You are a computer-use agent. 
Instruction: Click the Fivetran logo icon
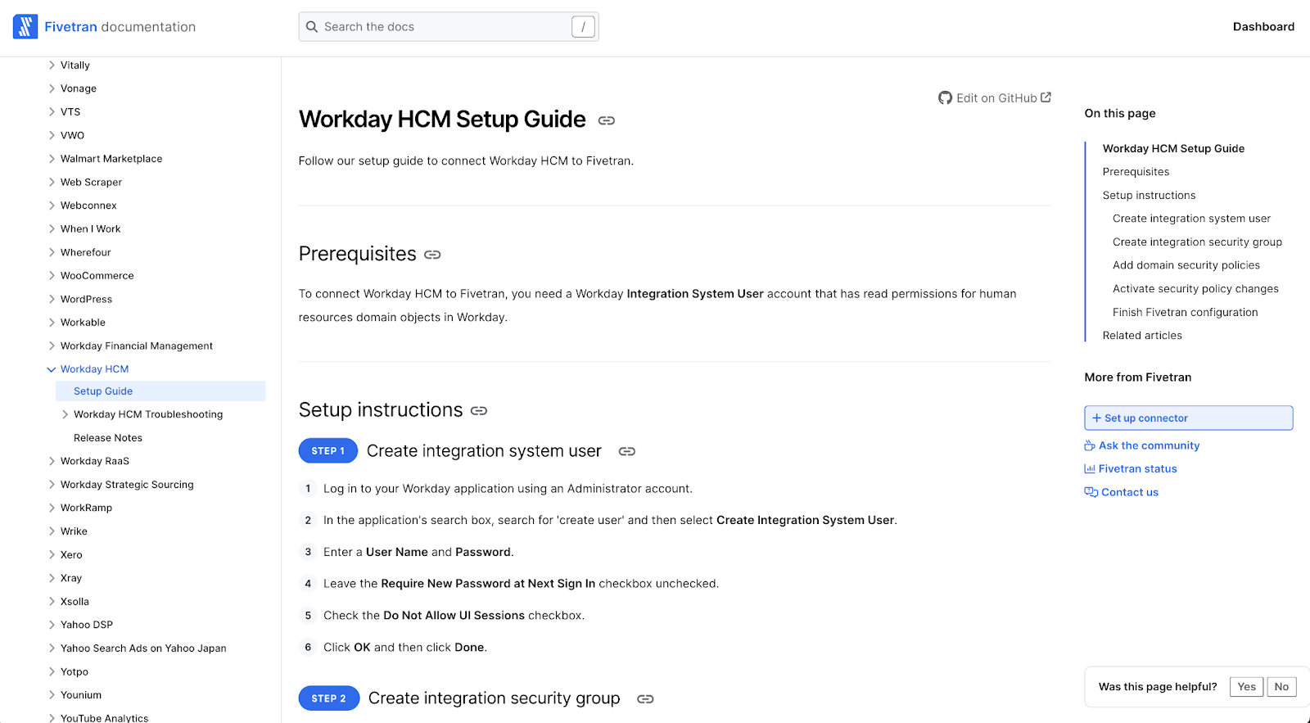point(25,27)
